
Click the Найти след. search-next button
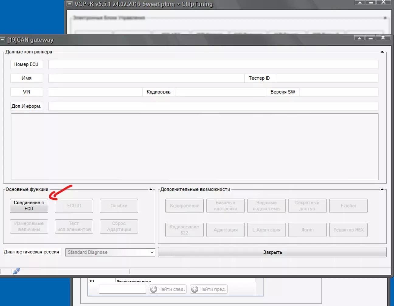tap(168, 289)
